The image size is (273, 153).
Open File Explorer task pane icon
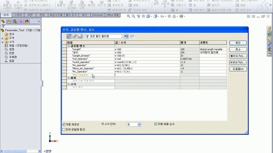pos(270,39)
